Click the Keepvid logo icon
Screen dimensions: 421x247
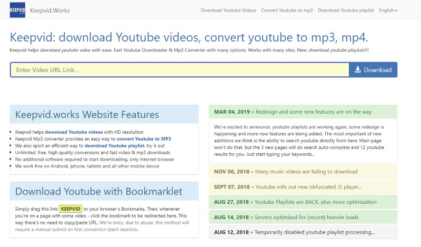tap(18, 11)
